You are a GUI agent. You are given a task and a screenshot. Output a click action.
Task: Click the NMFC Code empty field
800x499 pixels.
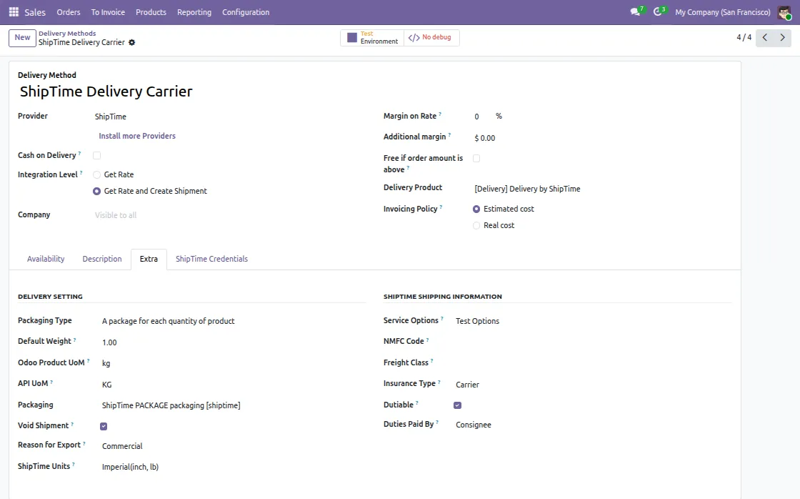[593, 341]
